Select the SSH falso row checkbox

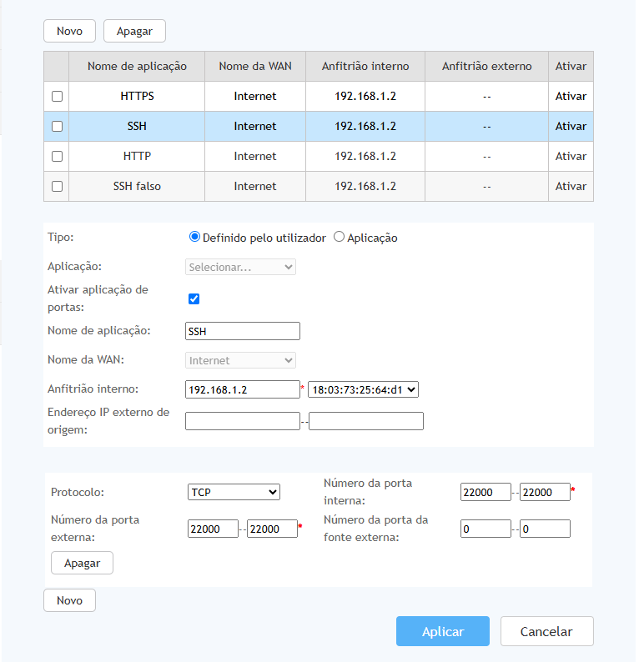coord(57,187)
